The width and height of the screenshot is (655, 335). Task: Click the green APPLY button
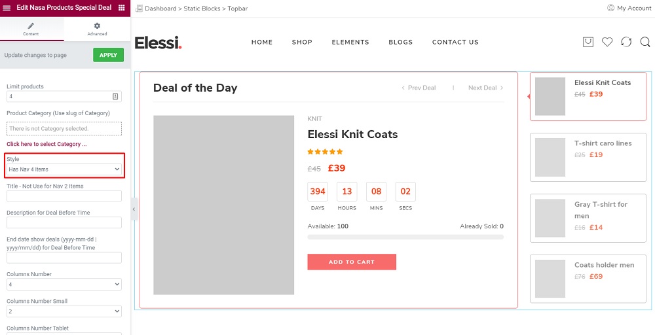(x=108, y=55)
